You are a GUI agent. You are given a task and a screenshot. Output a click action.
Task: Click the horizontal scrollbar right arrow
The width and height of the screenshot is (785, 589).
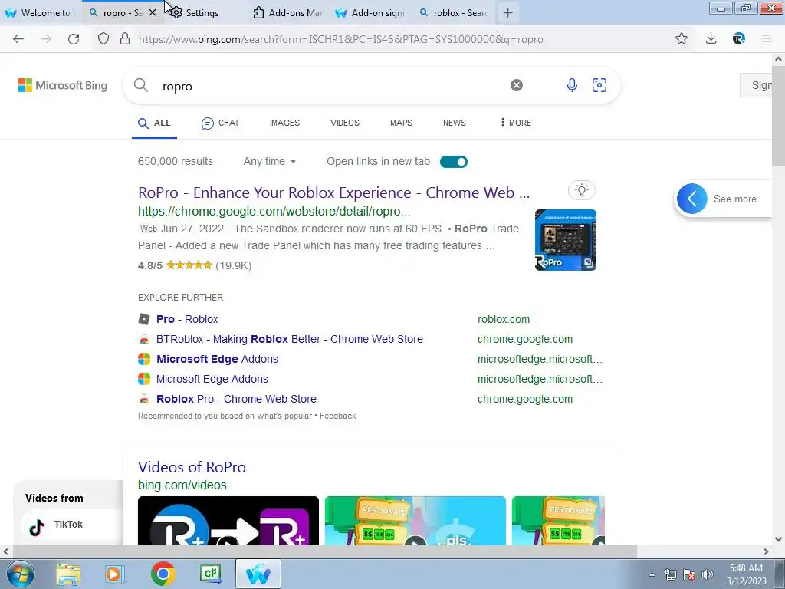click(766, 552)
